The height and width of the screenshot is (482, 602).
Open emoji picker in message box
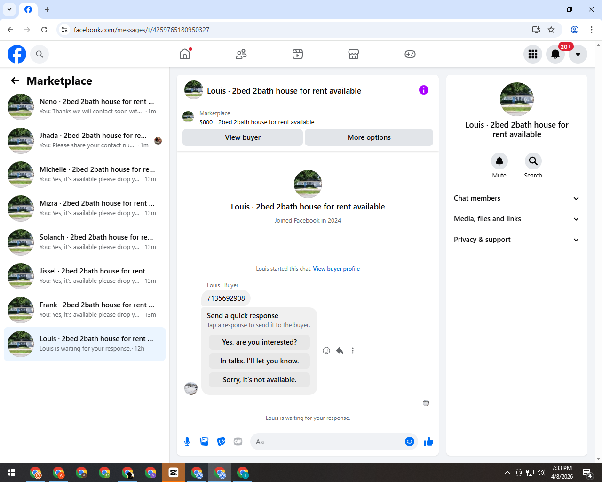410,442
